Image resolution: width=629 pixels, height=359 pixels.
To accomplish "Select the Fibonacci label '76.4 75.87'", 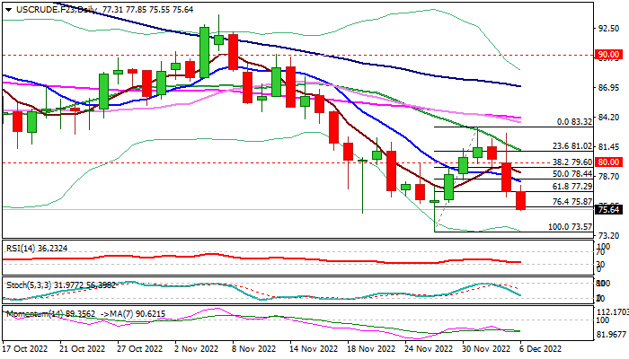I will pyautogui.click(x=572, y=202).
